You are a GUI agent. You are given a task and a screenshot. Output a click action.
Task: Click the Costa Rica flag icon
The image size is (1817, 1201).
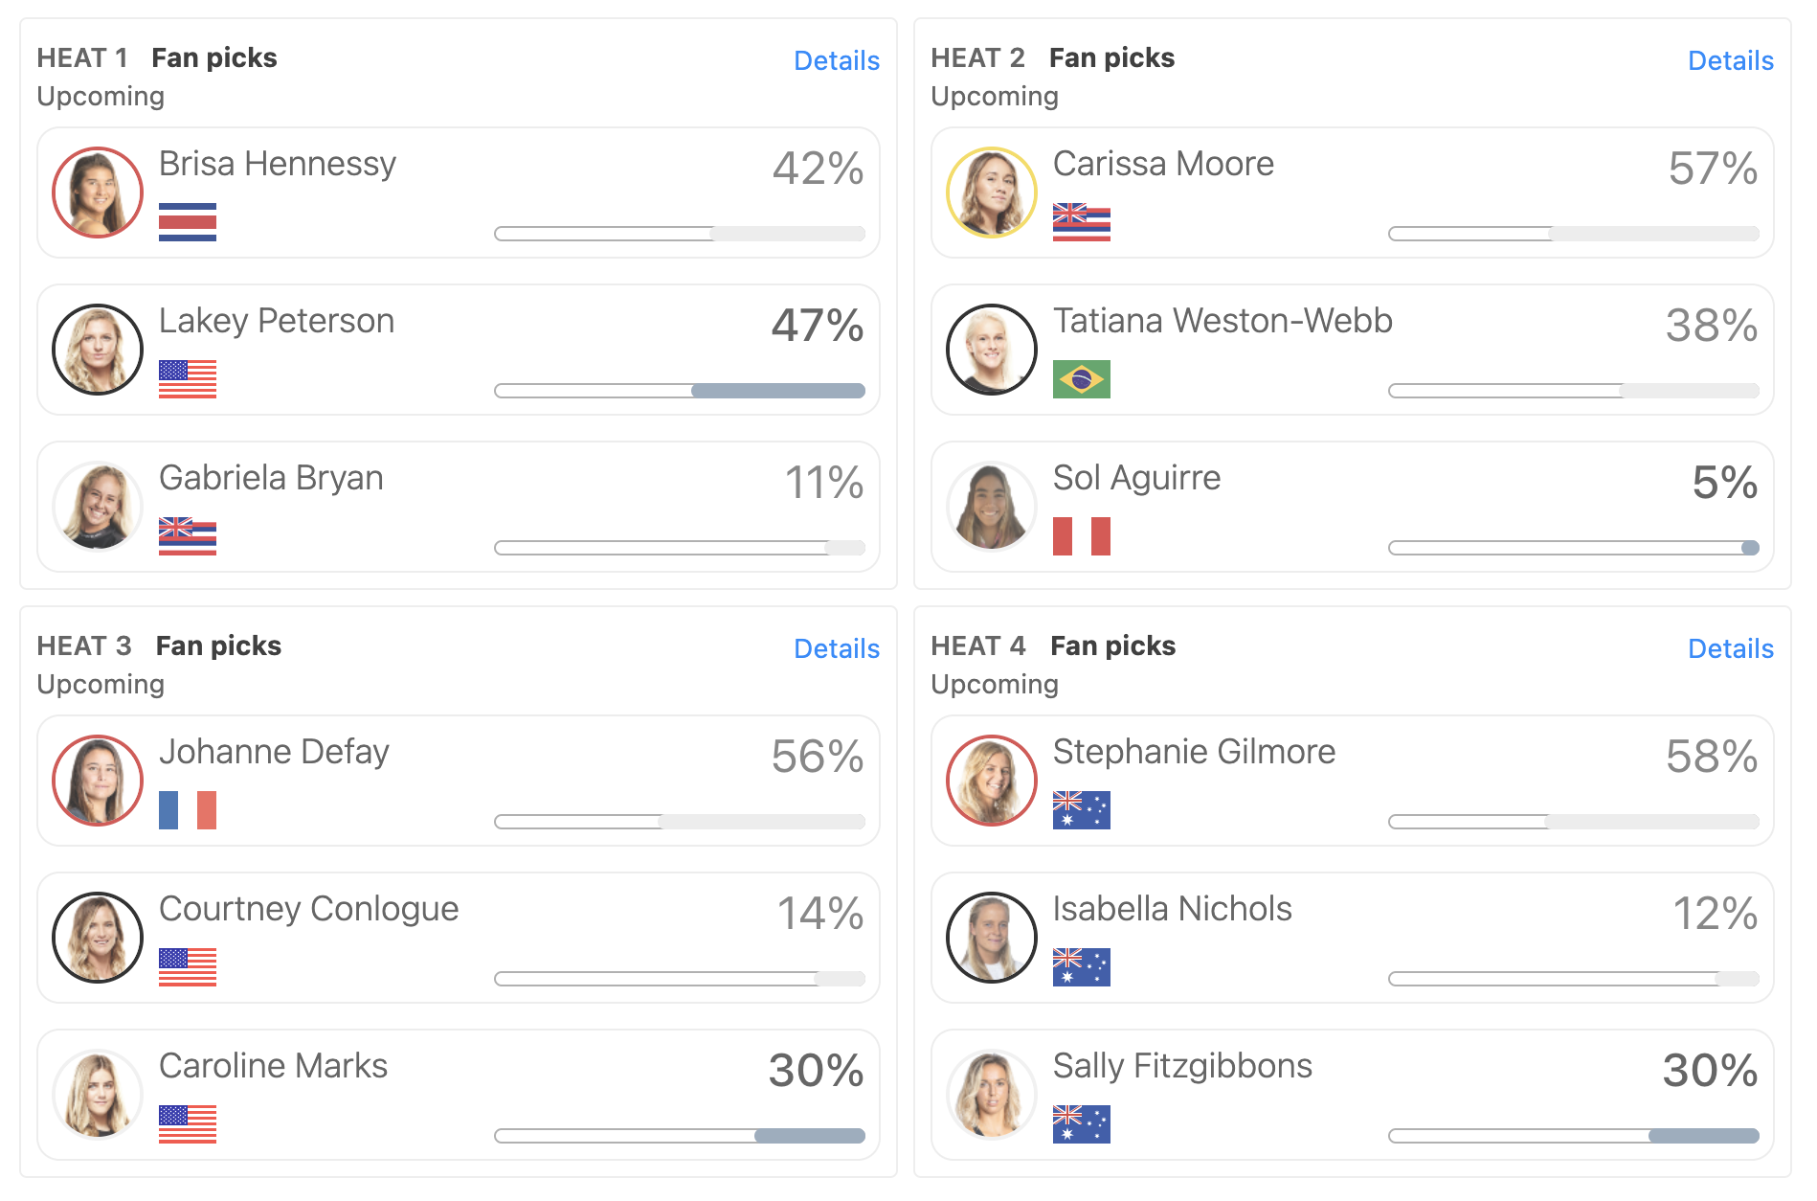pos(188,222)
